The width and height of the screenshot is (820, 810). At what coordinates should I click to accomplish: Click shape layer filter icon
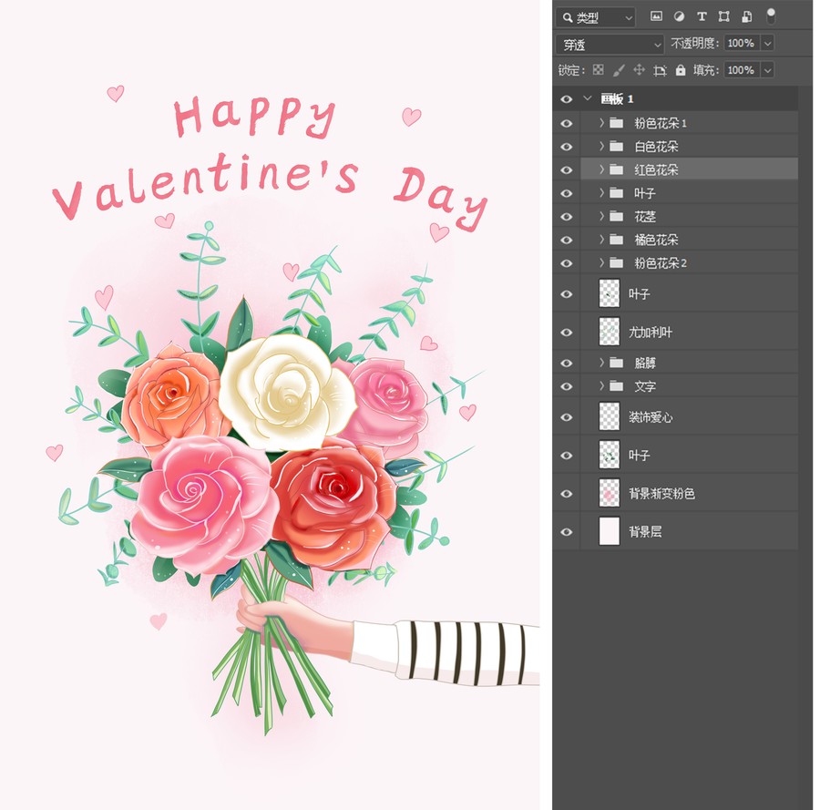coord(723,16)
